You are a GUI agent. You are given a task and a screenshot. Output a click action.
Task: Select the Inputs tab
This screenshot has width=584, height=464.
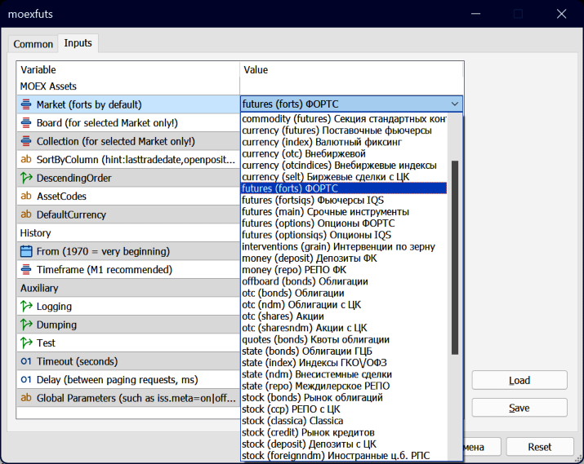point(78,43)
